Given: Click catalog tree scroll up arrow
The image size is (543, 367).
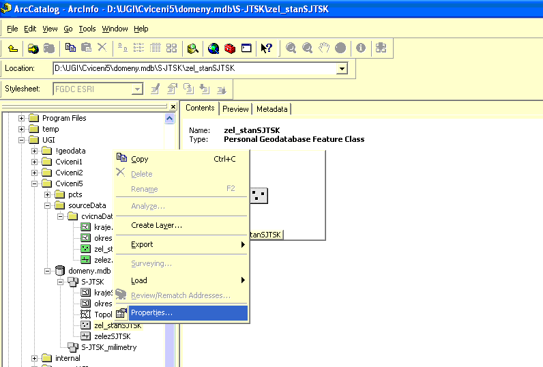Looking at the screenshot, I should pyautogui.click(x=169, y=119).
